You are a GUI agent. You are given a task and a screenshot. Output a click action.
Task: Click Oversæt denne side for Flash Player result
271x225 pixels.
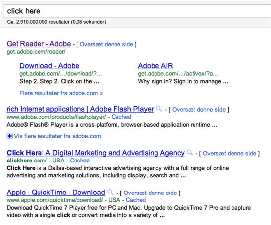coord(199,110)
